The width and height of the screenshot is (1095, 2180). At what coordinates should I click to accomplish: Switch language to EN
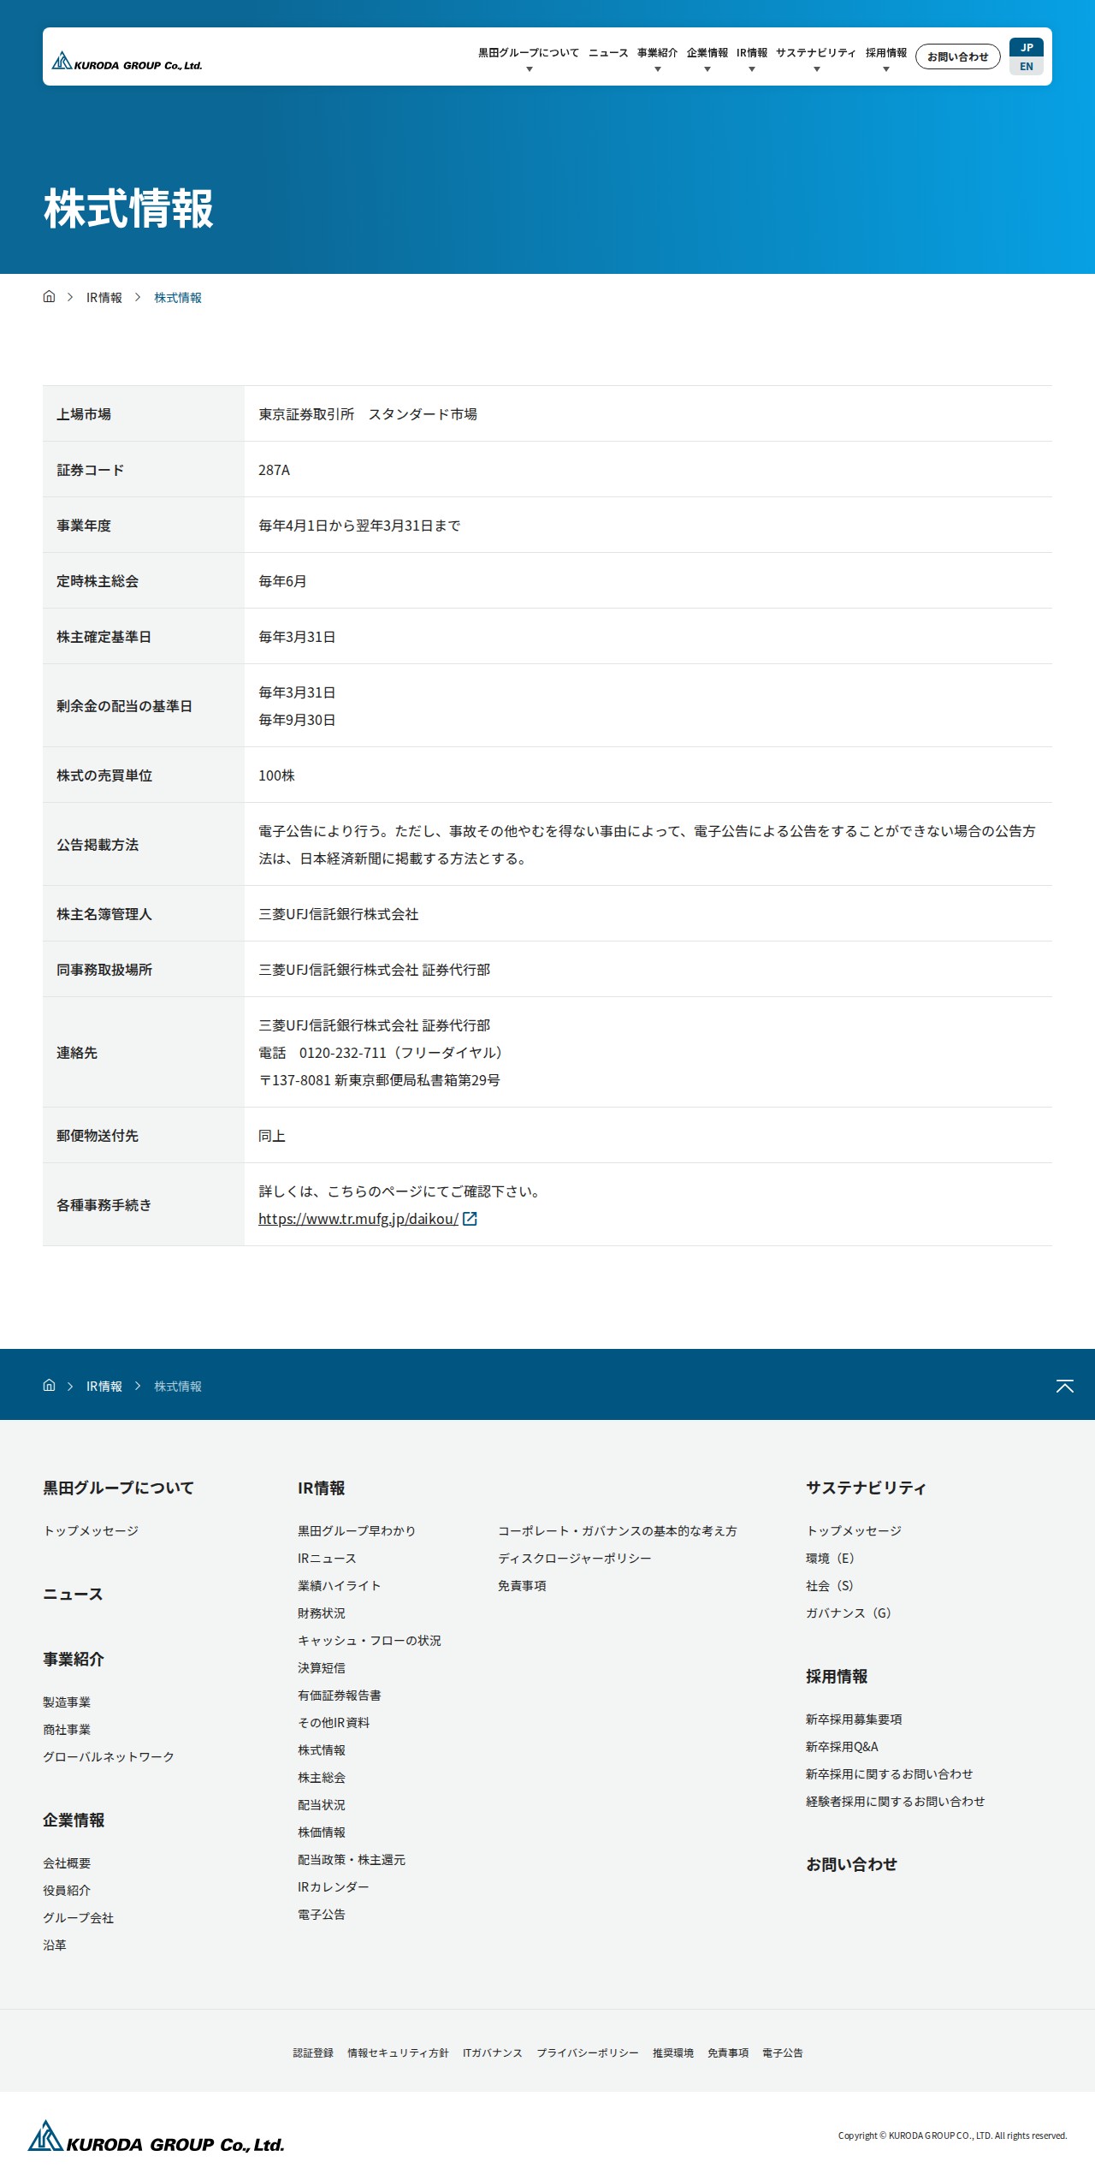pyautogui.click(x=1027, y=66)
